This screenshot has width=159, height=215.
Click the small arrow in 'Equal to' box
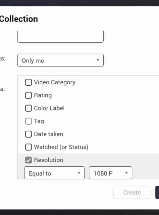click(x=79, y=173)
